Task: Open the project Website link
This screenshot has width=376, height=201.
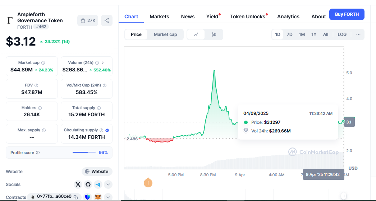Action: (x=97, y=172)
